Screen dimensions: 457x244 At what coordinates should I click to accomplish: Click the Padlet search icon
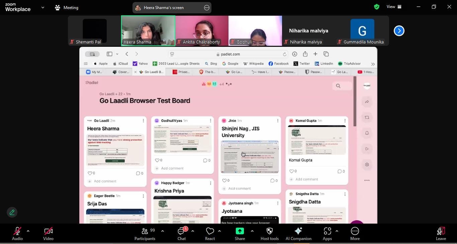tap(338, 86)
